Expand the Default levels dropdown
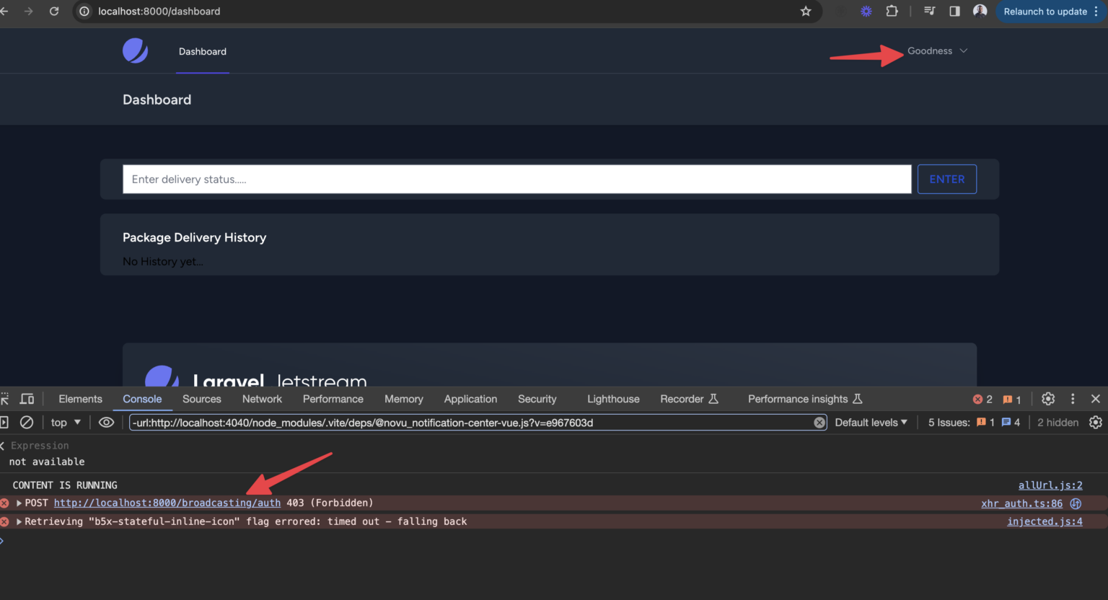Viewport: 1108px width, 600px height. tap(870, 422)
